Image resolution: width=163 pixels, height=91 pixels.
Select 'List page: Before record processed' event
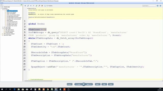[14, 18]
